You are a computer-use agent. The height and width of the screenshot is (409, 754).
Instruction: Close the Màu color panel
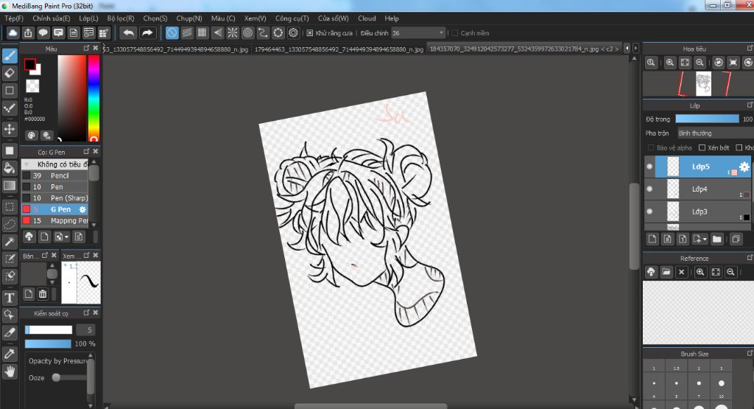click(x=95, y=48)
